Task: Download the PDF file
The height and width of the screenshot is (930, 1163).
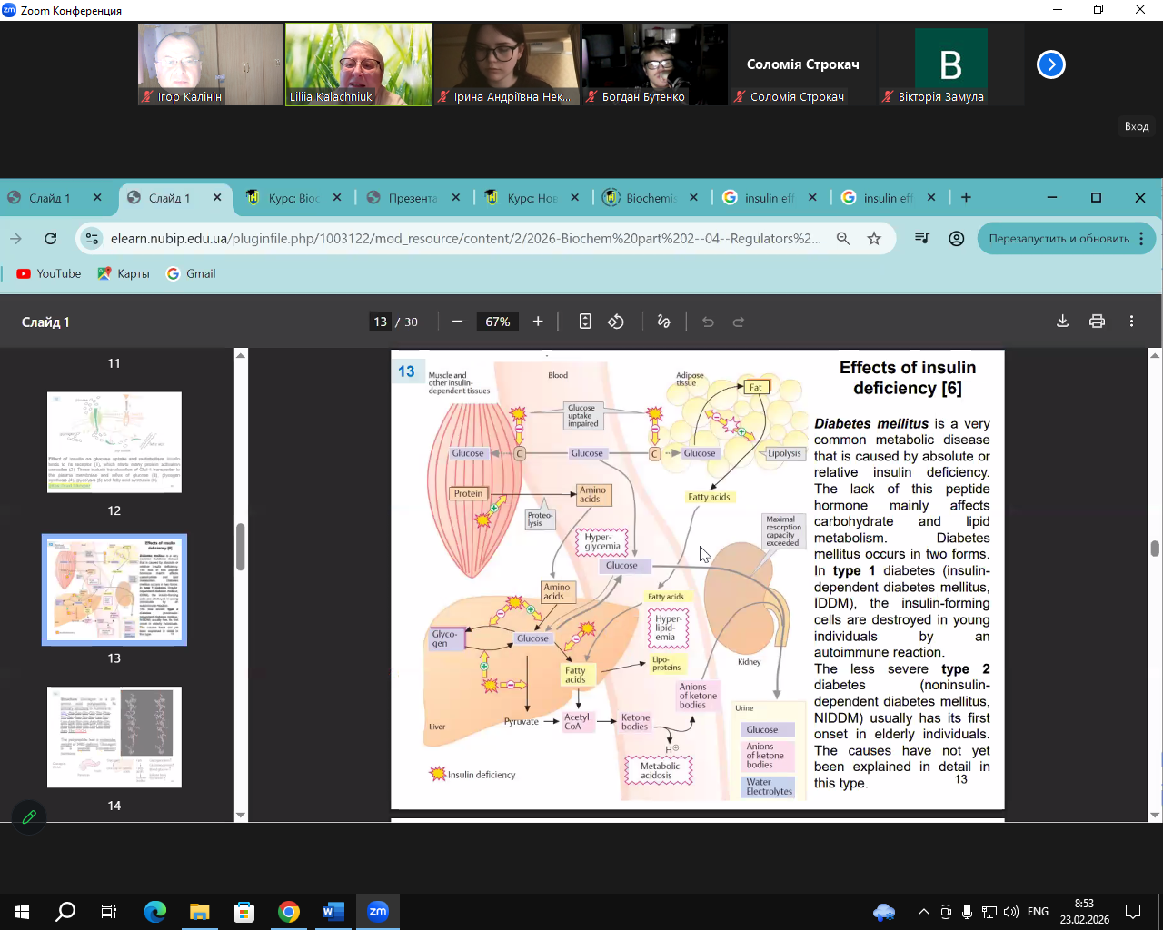Action: 1062,322
